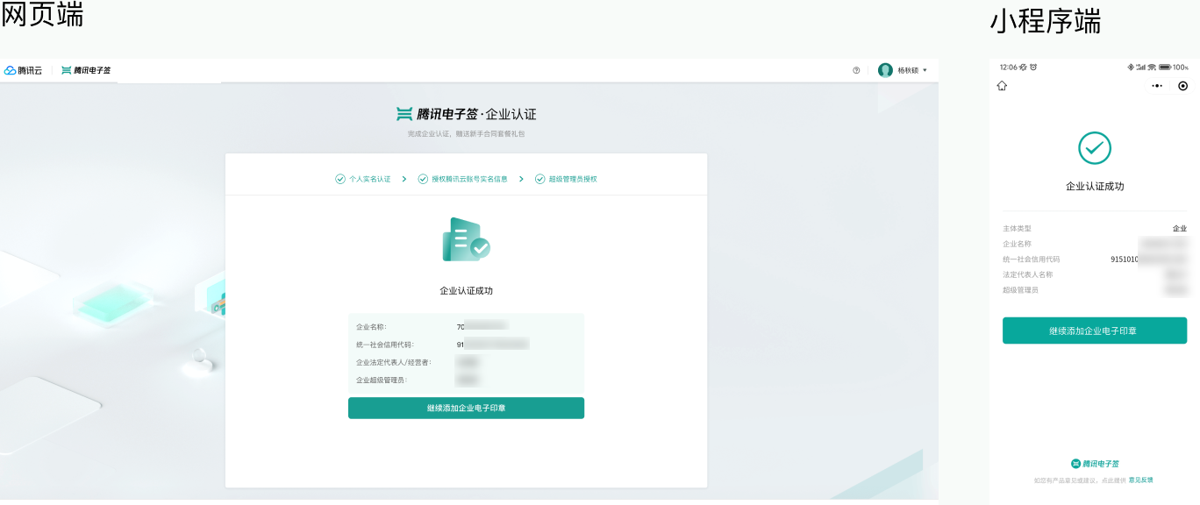Screen dimensions: 1200x505
Task: Click the user avatar in web header
Action: tap(885, 70)
